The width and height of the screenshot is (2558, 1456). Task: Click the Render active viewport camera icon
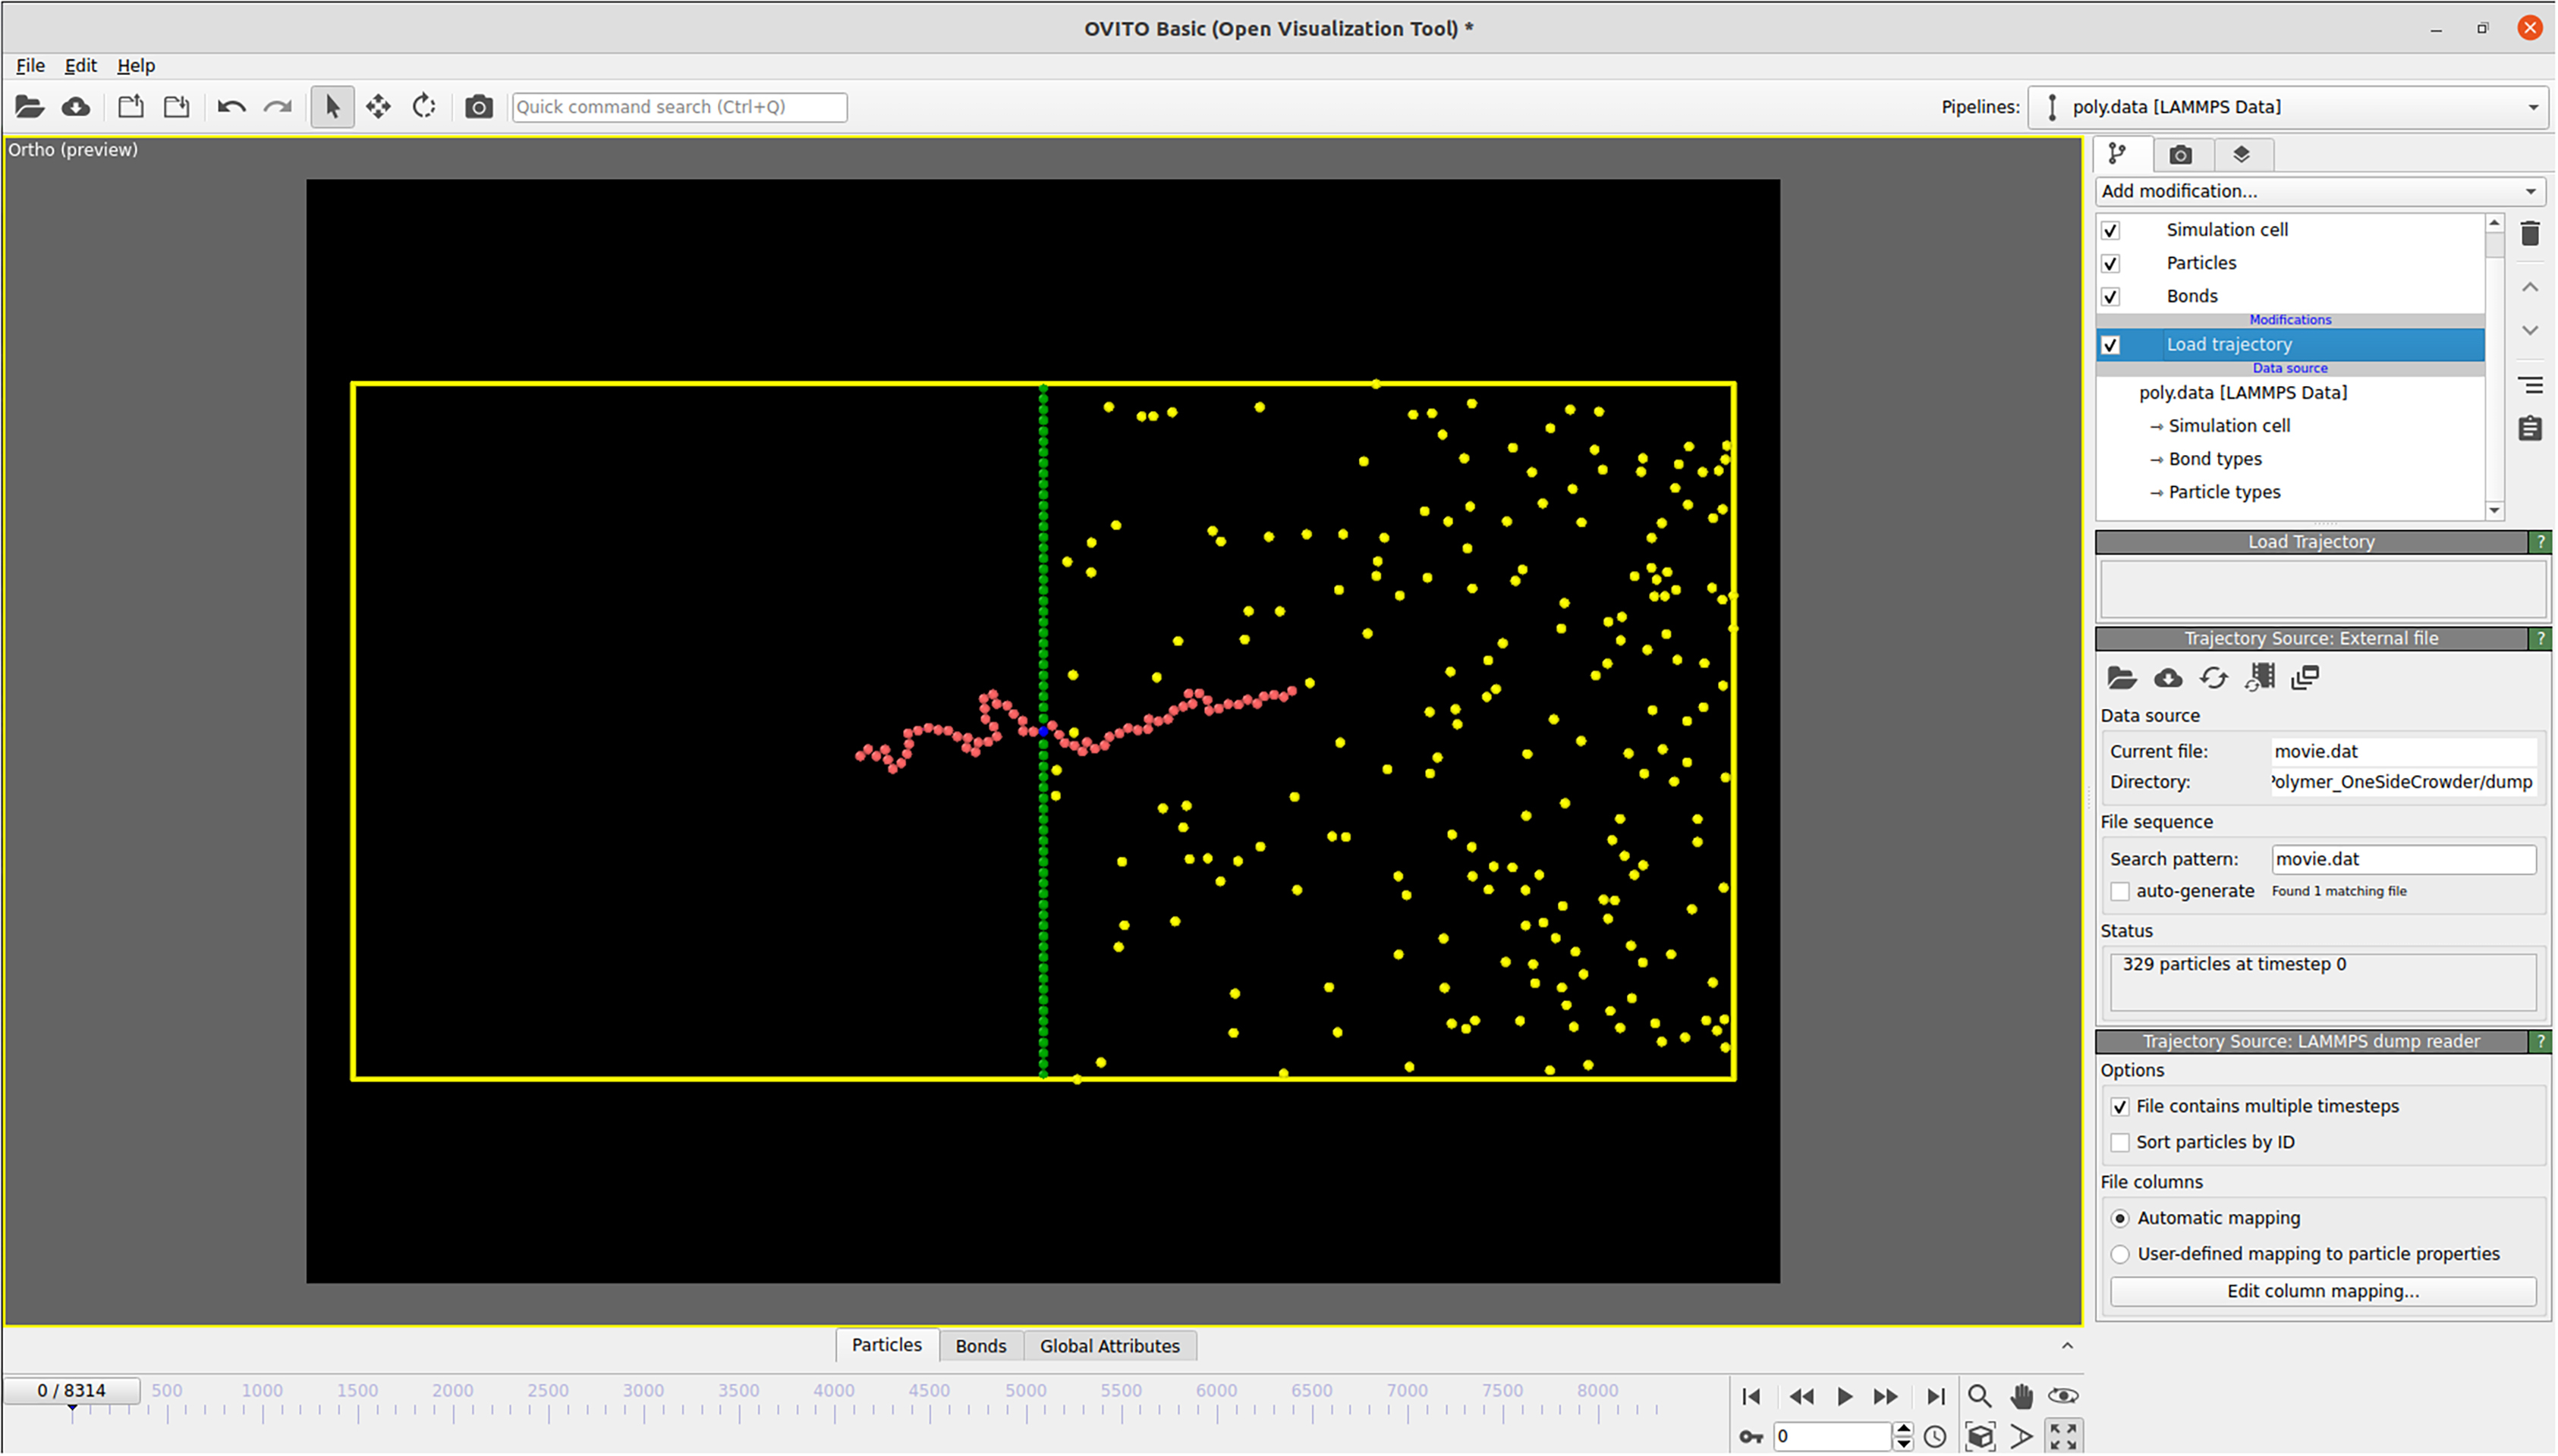pyautogui.click(x=478, y=107)
